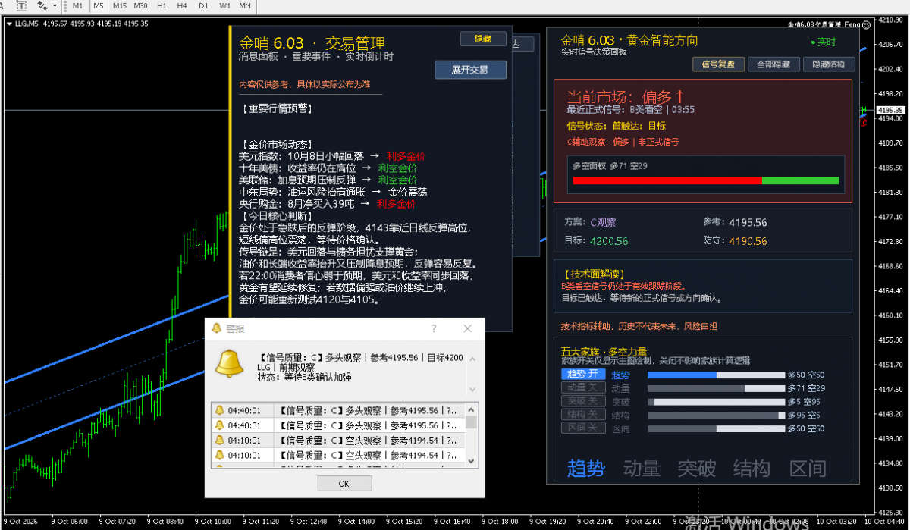Image resolution: width=910 pixels, height=530 pixels.
Task: Click the 动量 strength bar
Action: coord(716,388)
